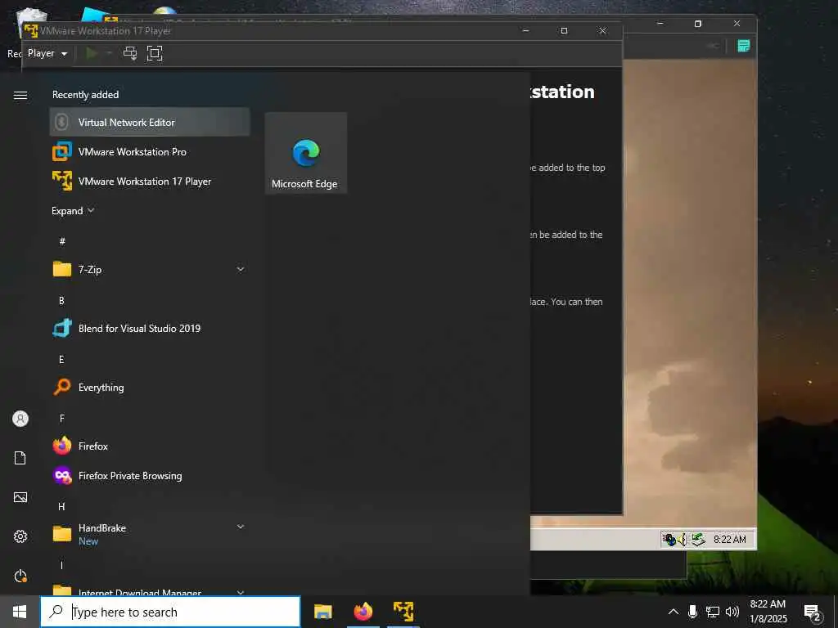Expand the 7-Zip folder chevron

pyautogui.click(x=241, y=269)
